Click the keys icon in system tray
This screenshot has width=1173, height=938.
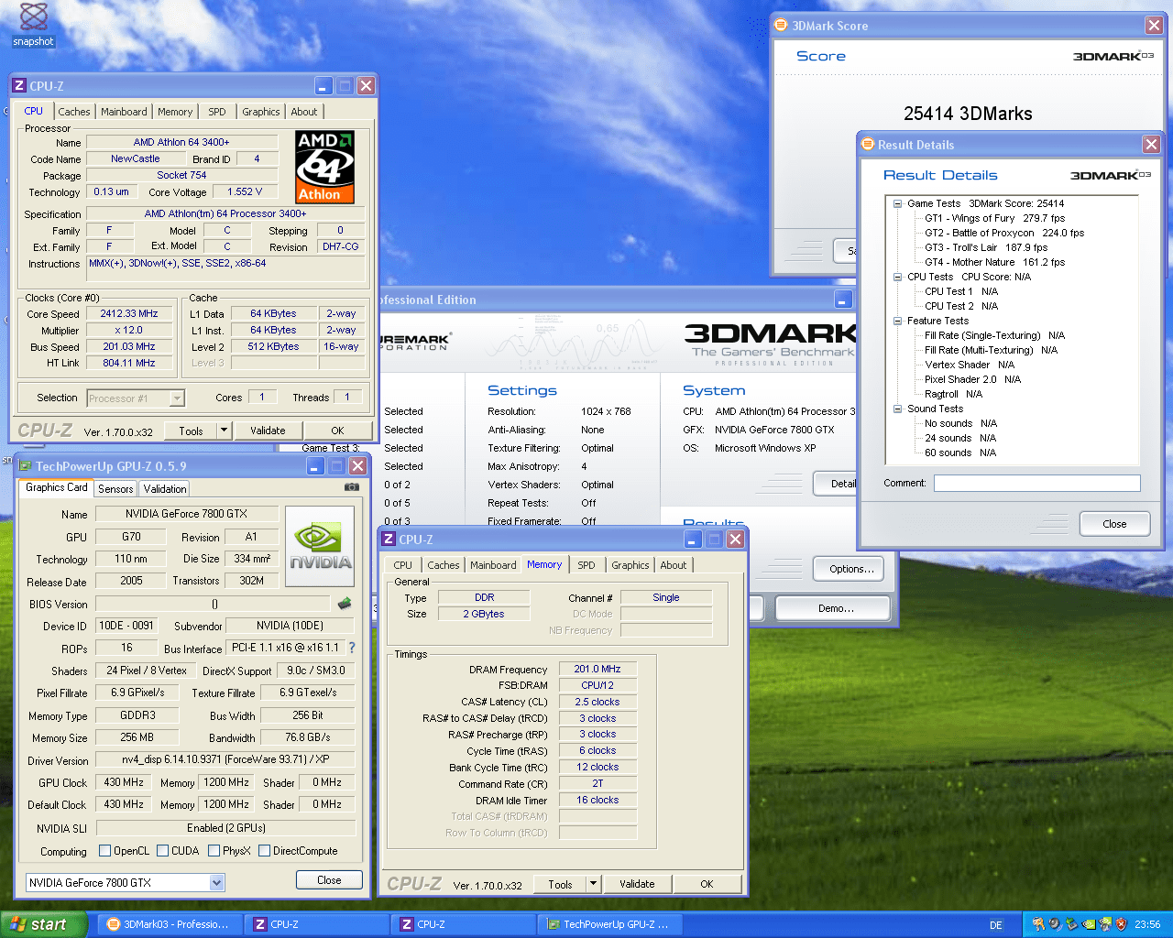click(x=1038, y=924)
